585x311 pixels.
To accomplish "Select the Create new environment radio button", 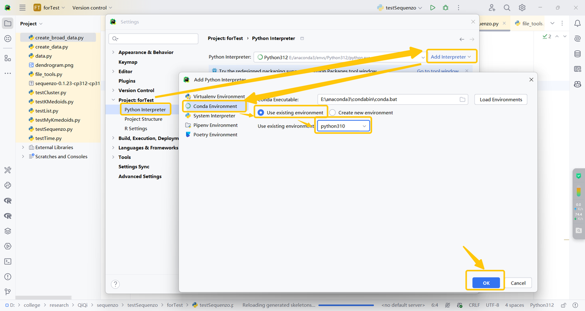I will coord(332,113).
